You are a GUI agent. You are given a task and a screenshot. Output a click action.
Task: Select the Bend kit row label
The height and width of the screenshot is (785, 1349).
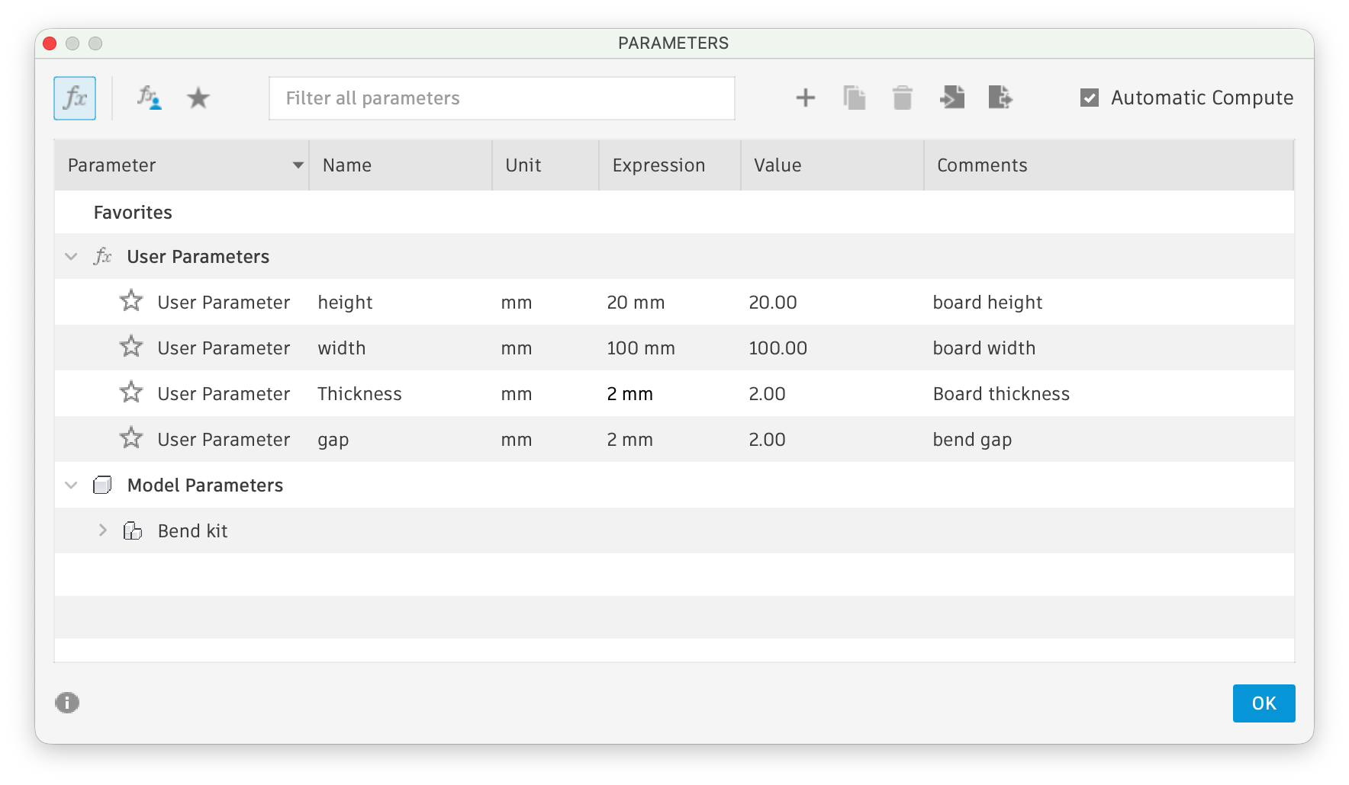pos(192,531)
